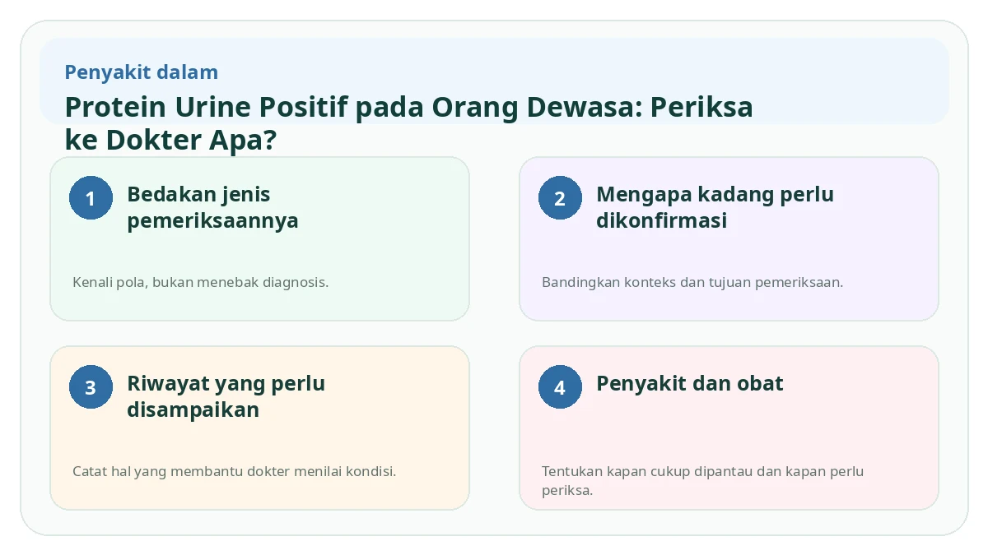Click text 'Tentukan kapan cukup dipantau'
Screen dimensions: 988x555
click(x=645, y=472)
